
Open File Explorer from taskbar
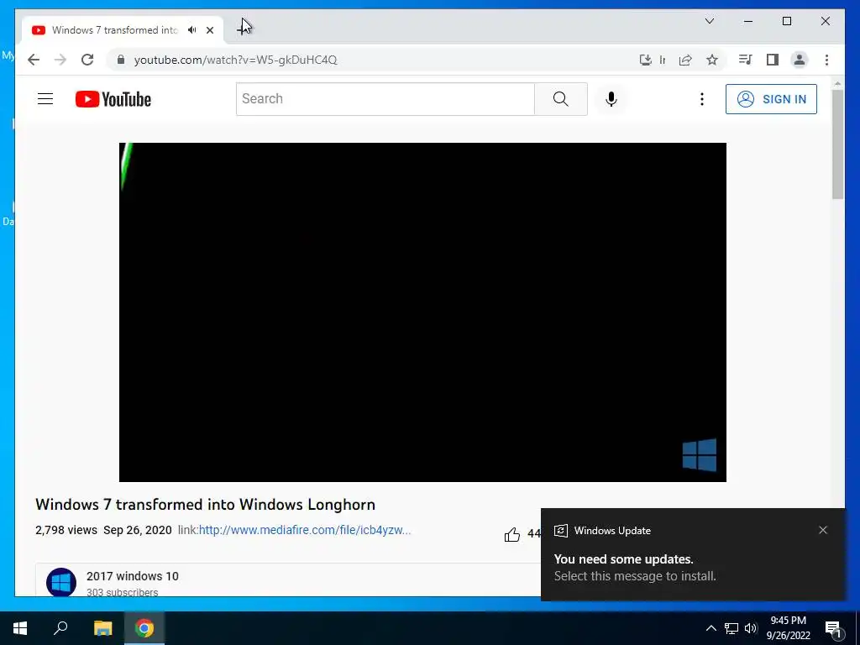pos(102,628)
